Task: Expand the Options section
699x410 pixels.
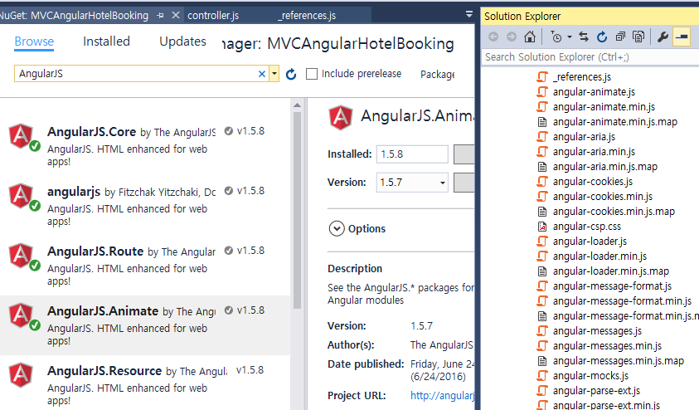Action: point(337,228)
